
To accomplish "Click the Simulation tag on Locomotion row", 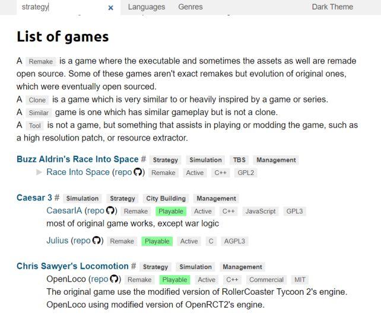I will (x=196, y=267).
